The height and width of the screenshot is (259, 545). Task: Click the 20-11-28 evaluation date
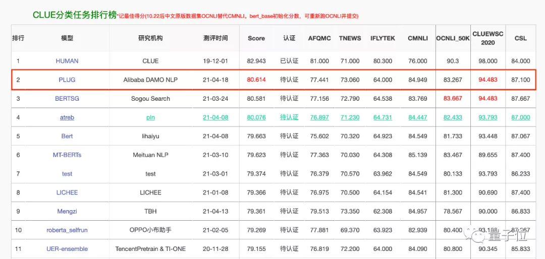tap(215, 248)
